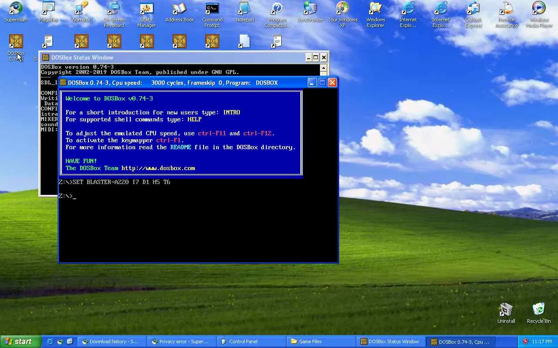The height and width of the screenshot is (348, 558).
Task: Select the Utility Manager desktop icon
Action: pyautogui.click(x=146, y=15)
